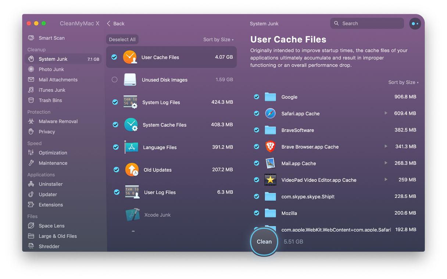Image resolution: width=447 pixels, height=279 pixels.
Task: Select the System Junk sidebar icon
Action: point(31,59)
